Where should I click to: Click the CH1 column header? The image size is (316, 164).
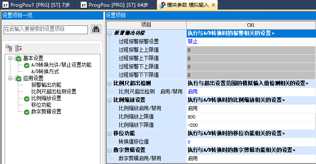coord(251,25)
